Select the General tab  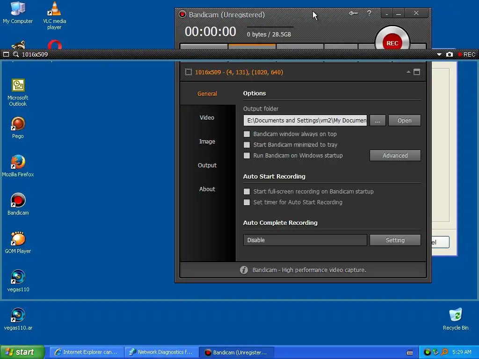coord(207,93)
